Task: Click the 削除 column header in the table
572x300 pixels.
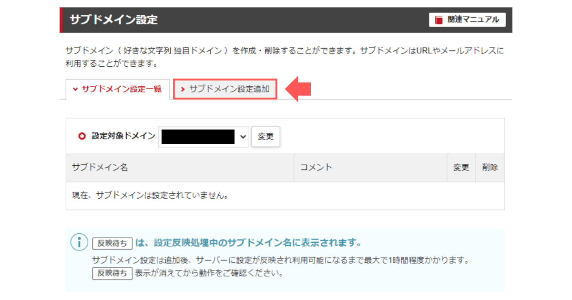Action: (x=490, y=168)
